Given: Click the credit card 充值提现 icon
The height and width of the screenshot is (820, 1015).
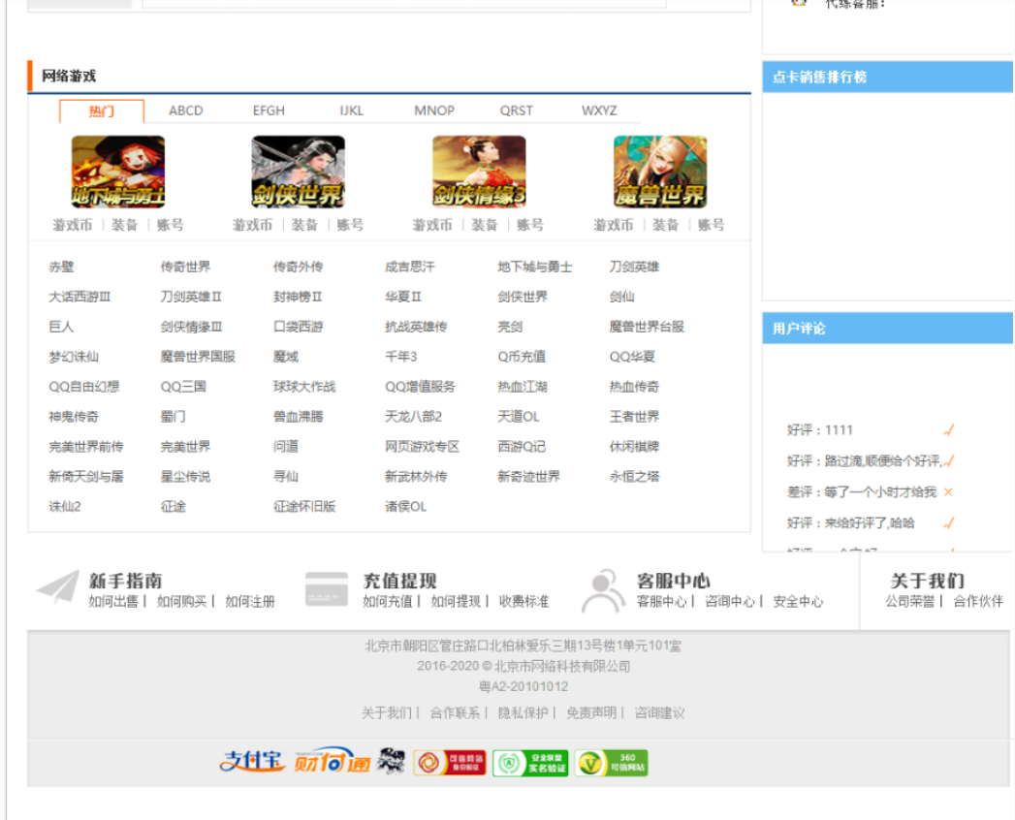Looking at the screenshot, I should [x=327, y=588].
